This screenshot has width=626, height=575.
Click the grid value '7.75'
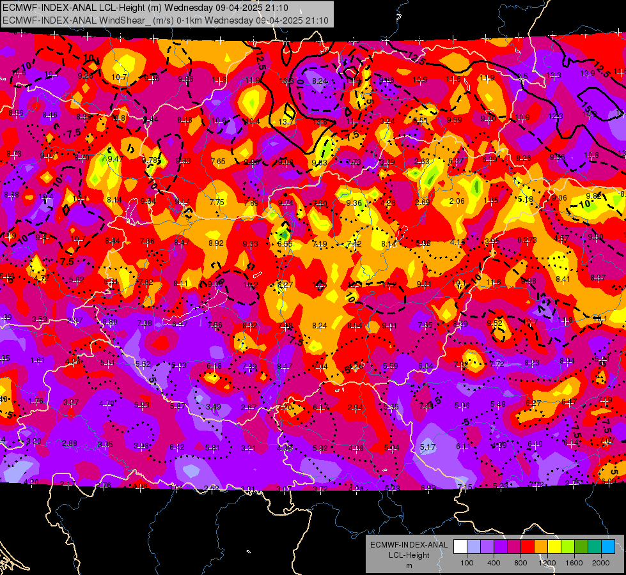[x=217, y=203]
